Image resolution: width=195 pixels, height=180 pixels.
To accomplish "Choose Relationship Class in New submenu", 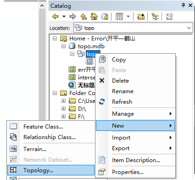I will pos(51,137).
